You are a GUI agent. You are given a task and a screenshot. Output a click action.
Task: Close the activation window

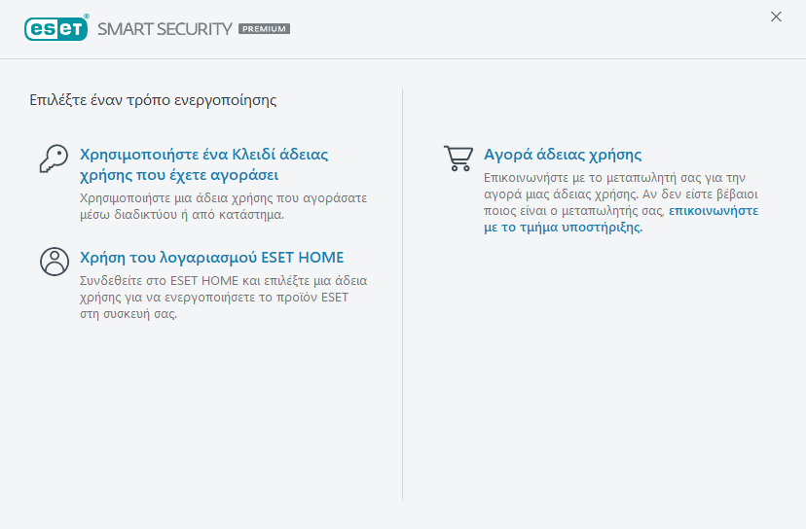[x=776, y=17]
